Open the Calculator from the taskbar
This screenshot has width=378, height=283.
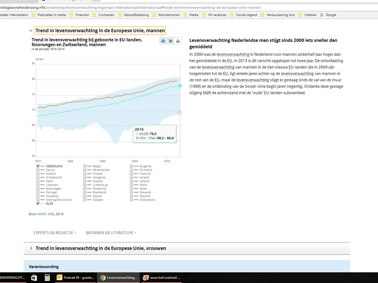pyautogui.click(x=47, y=277)
